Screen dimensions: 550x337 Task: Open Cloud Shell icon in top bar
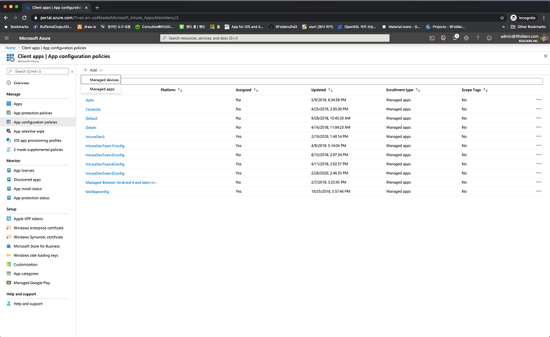(432, 38)
